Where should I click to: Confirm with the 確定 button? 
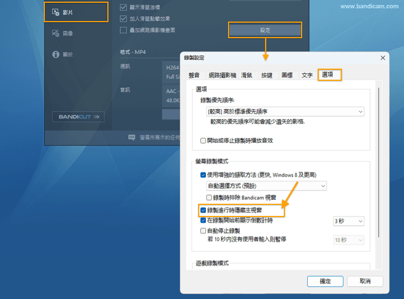coord(325,281)
